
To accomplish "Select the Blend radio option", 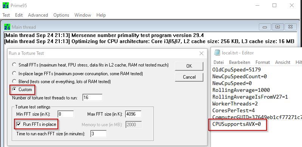I will 14,81.
